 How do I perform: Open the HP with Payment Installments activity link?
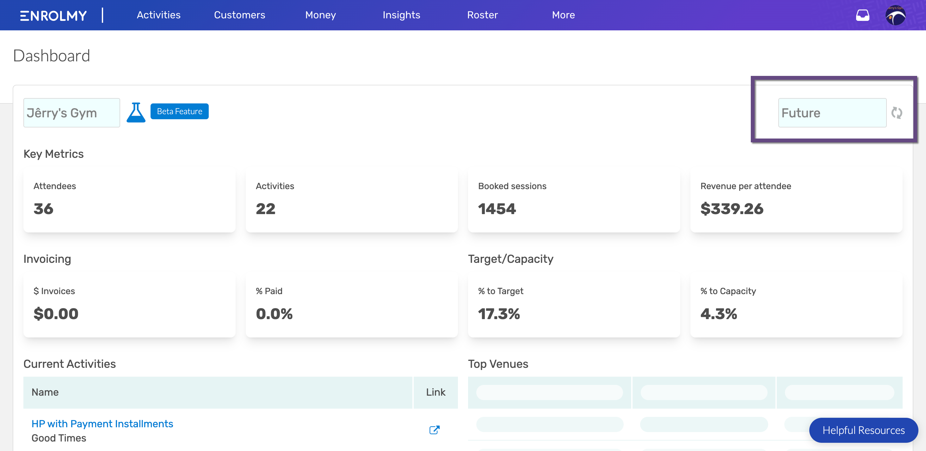pos(102,424)
